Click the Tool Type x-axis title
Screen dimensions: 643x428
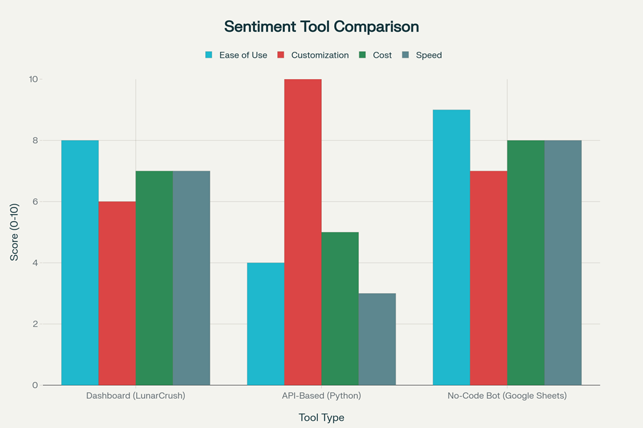tap(321, 418)
